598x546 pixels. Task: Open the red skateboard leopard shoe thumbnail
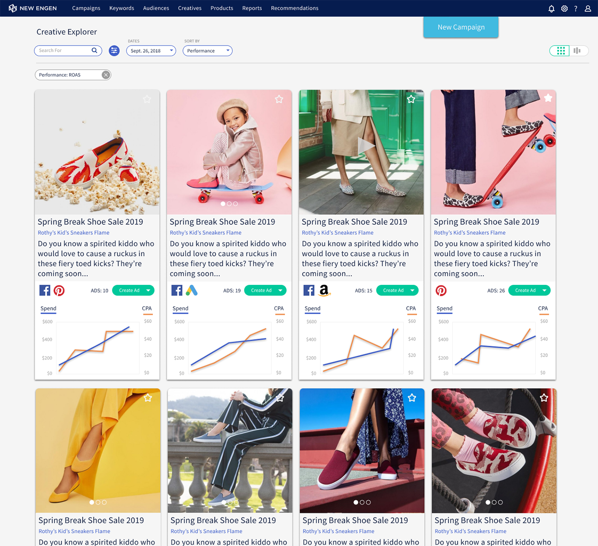click(x=493, y=152)
